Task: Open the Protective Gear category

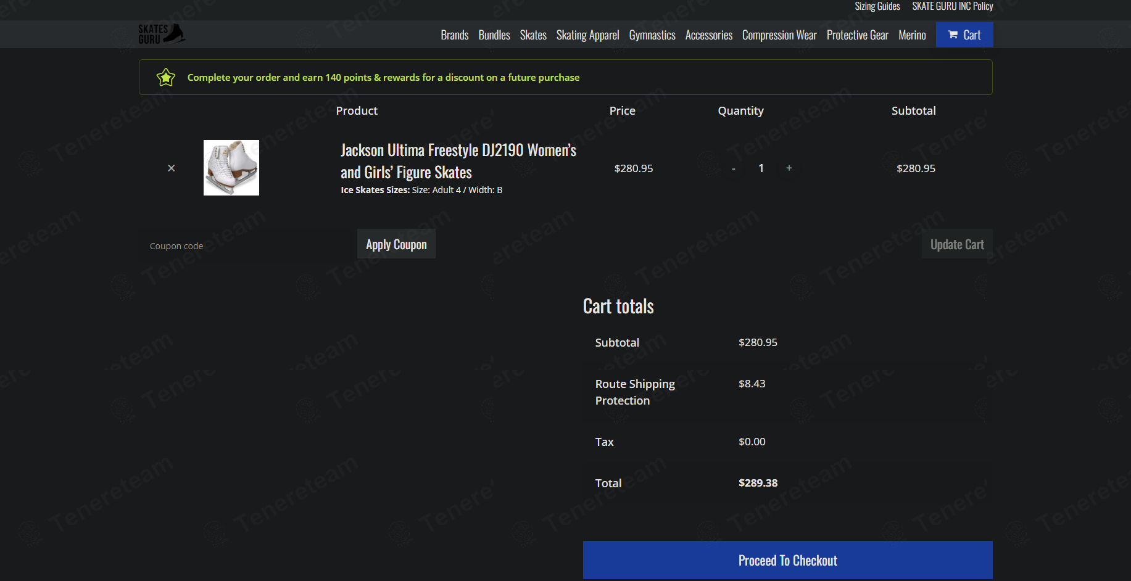Action: point(857,35)
